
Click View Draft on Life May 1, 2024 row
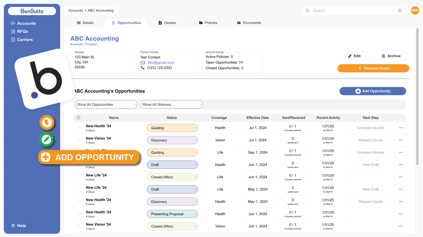pyautogui.click(x=371, y=189)
